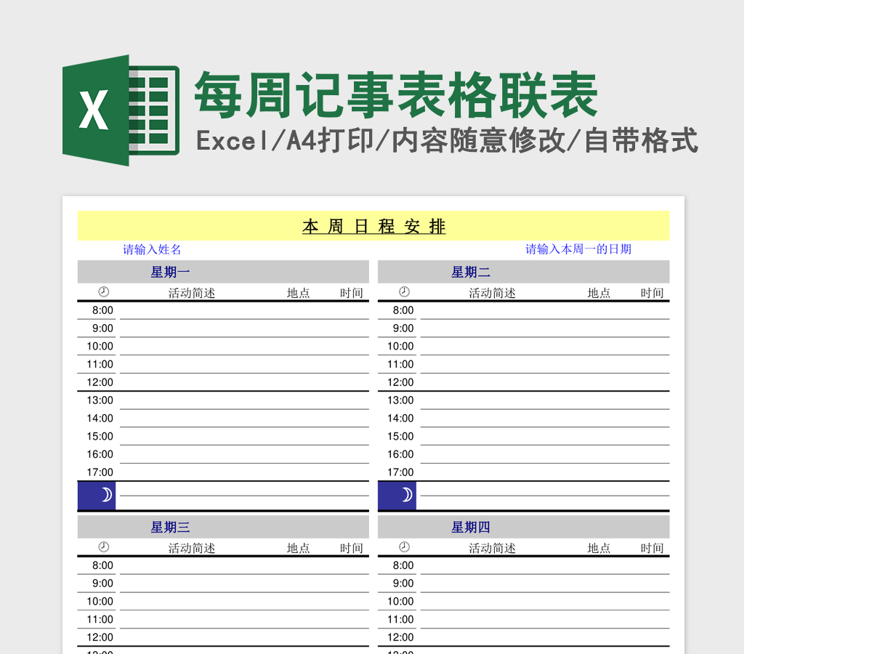Click the green Excel logo icon
The height and width of the screenshot is (654, 872).
pyautogui.click(x=121, y=110)
